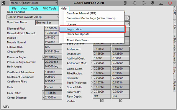
Task: Expand the Balance side tab
Action: pos(175,41)
